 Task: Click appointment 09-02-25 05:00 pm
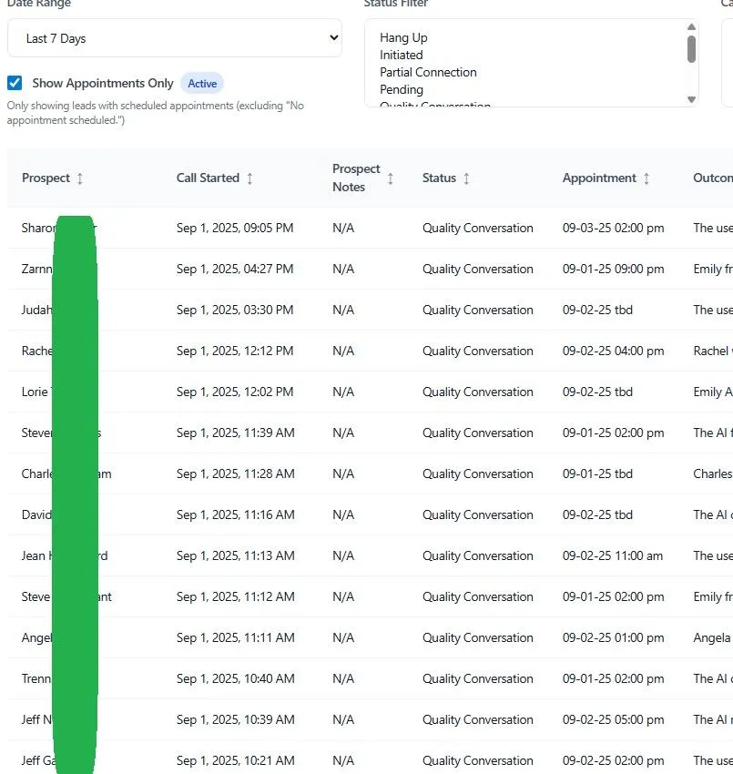pos(613,719)
